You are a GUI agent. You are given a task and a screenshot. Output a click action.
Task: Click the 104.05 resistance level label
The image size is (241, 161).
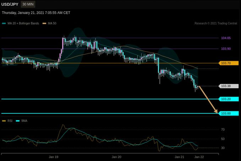(x=226, y=38)
